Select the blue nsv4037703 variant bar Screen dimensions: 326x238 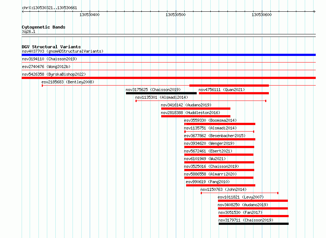click(x=168, y=55)
